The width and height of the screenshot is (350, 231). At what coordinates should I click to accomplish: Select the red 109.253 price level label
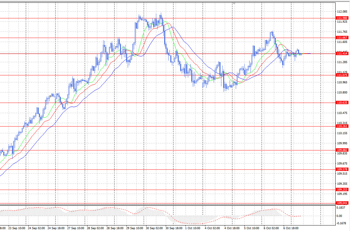coord(342,190)
